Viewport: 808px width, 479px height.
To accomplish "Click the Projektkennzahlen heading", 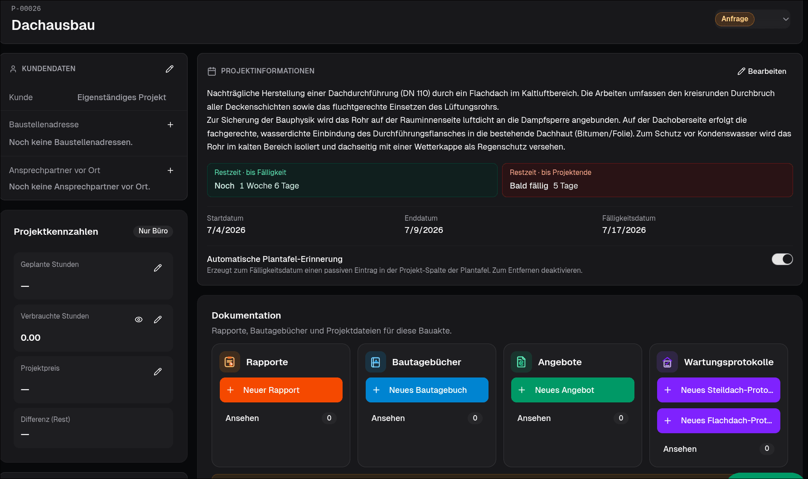I will (56, 232).
